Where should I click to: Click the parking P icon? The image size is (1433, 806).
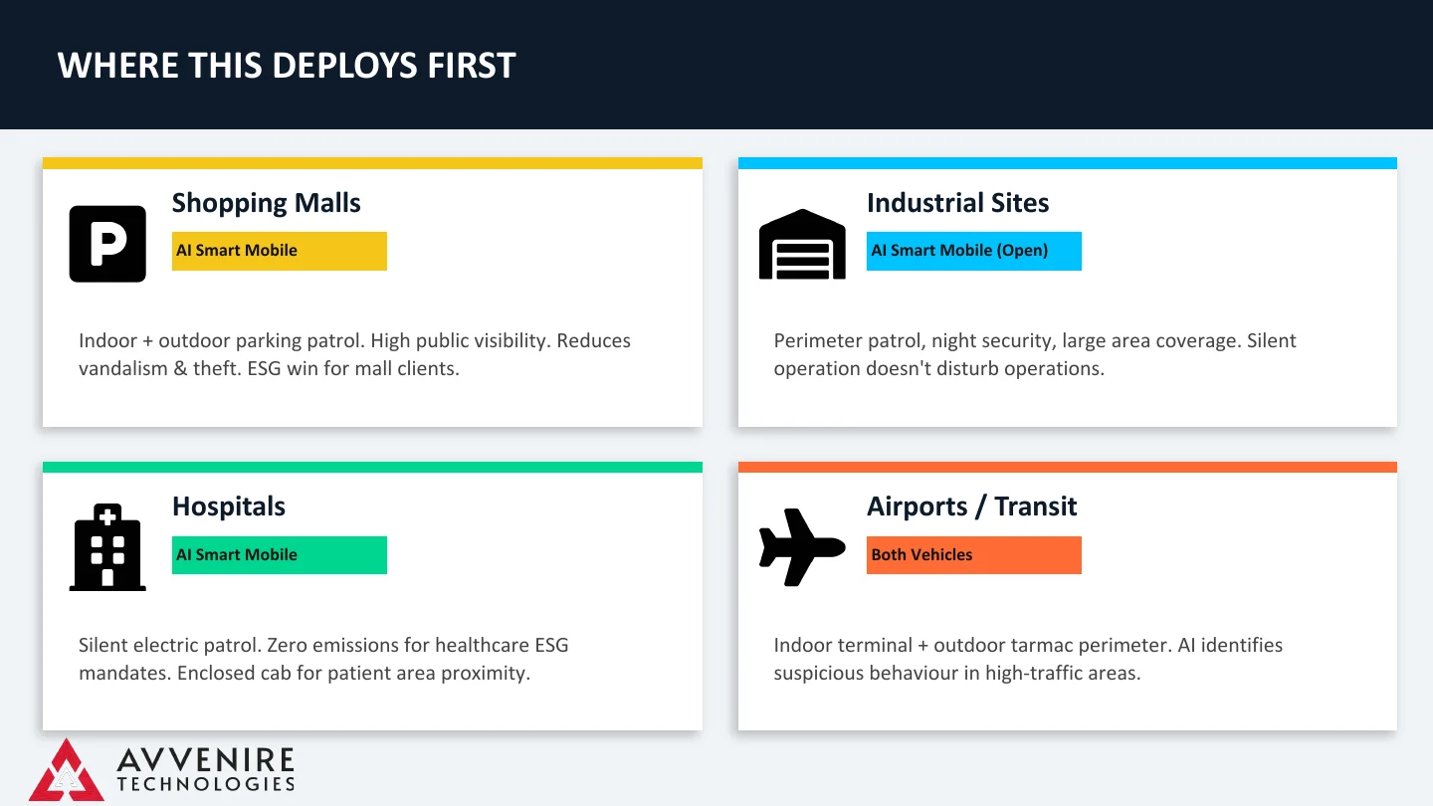click(x=107, y=244)
